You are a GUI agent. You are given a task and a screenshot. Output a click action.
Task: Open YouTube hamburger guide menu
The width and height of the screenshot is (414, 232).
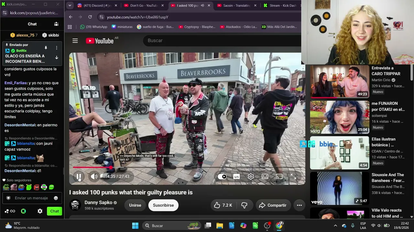[75, 41]
